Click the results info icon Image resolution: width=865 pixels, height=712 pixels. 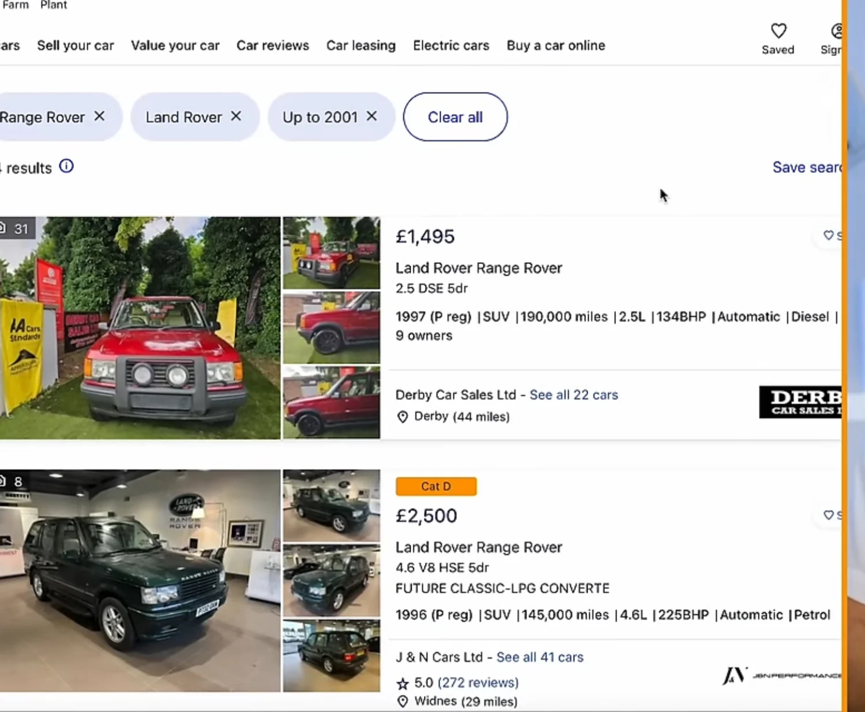tap(66, 167)
